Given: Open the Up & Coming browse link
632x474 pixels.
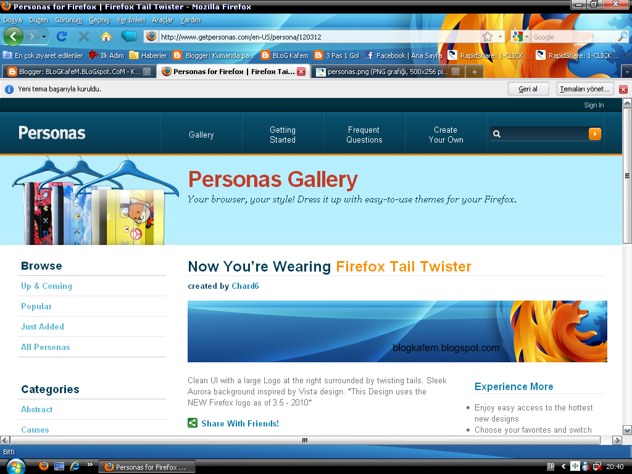Looking at the screenshot, I should click(x=46, y=286).
